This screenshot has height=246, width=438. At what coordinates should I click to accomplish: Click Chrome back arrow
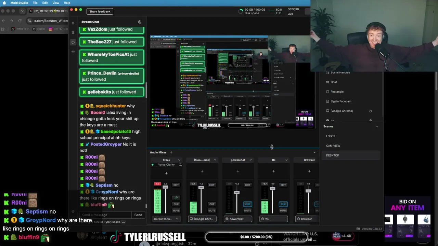(3, 21)
